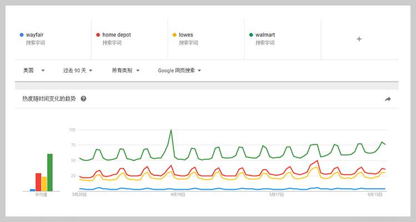Click the green walmart dot
The width and height of the screenshot is (416, 222).
pos(251,35)
